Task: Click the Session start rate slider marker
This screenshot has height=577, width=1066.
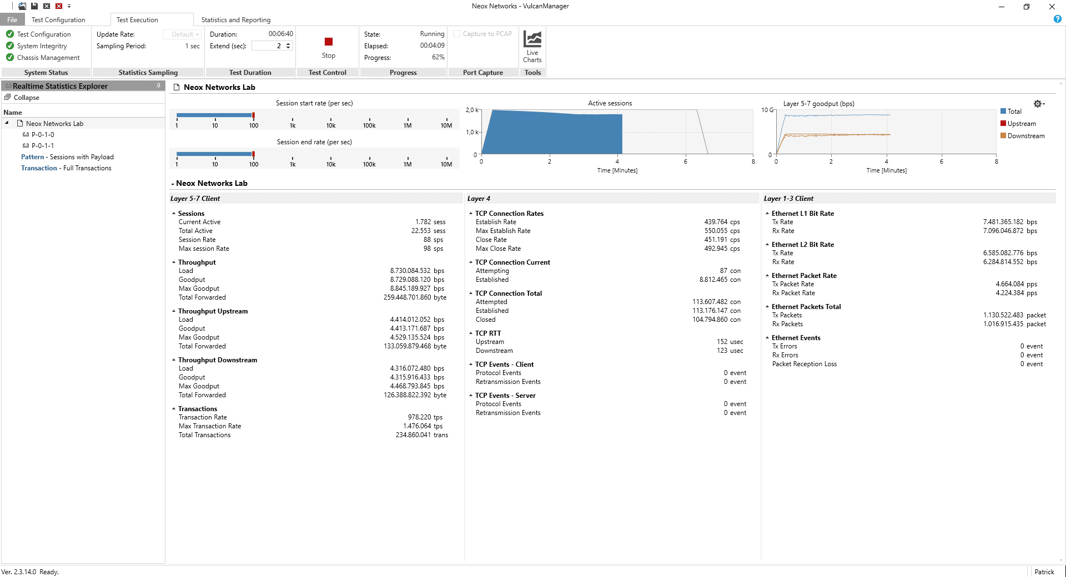Action: 254,115
